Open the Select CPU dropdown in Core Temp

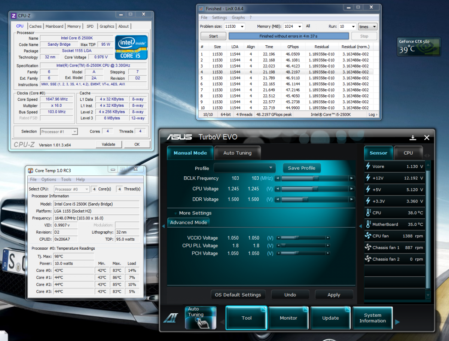72,189
